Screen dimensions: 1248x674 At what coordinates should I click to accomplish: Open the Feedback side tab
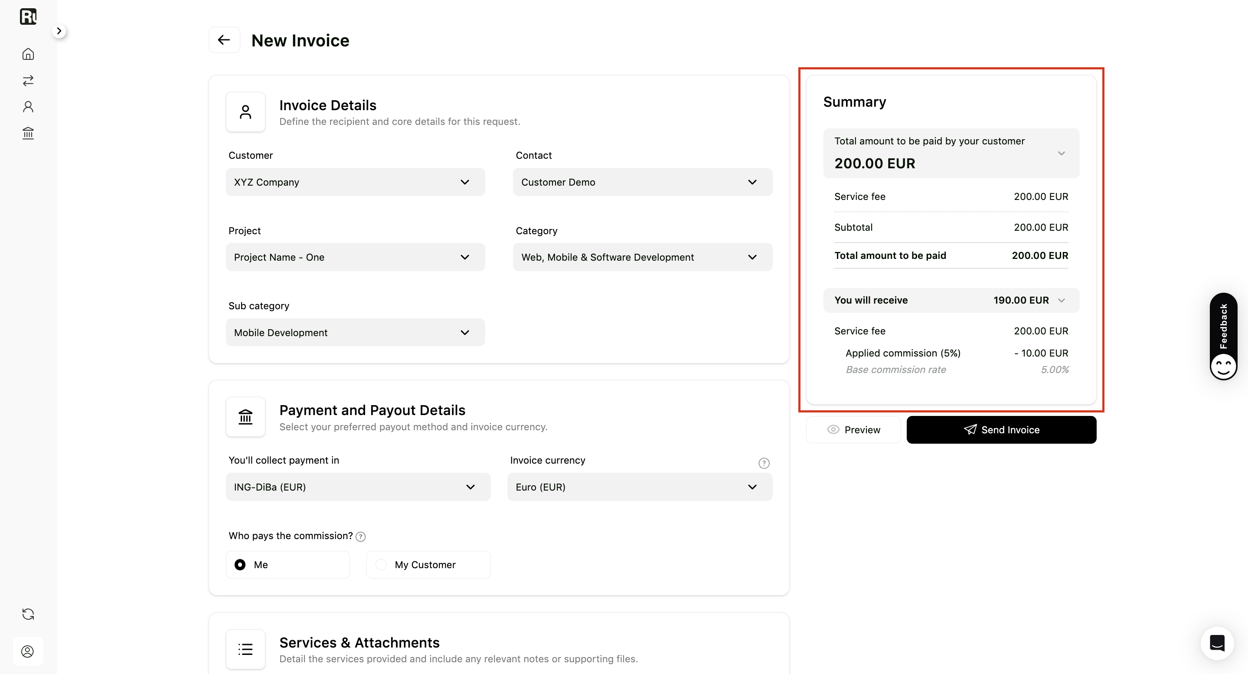(1223, 336)
